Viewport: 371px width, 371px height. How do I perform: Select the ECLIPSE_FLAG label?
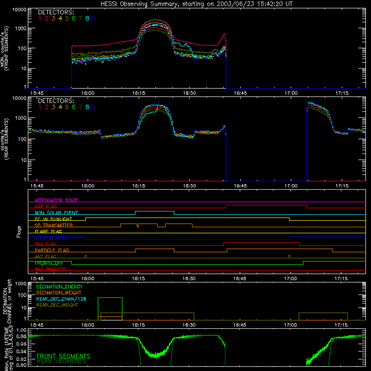(x=51, y=238)
